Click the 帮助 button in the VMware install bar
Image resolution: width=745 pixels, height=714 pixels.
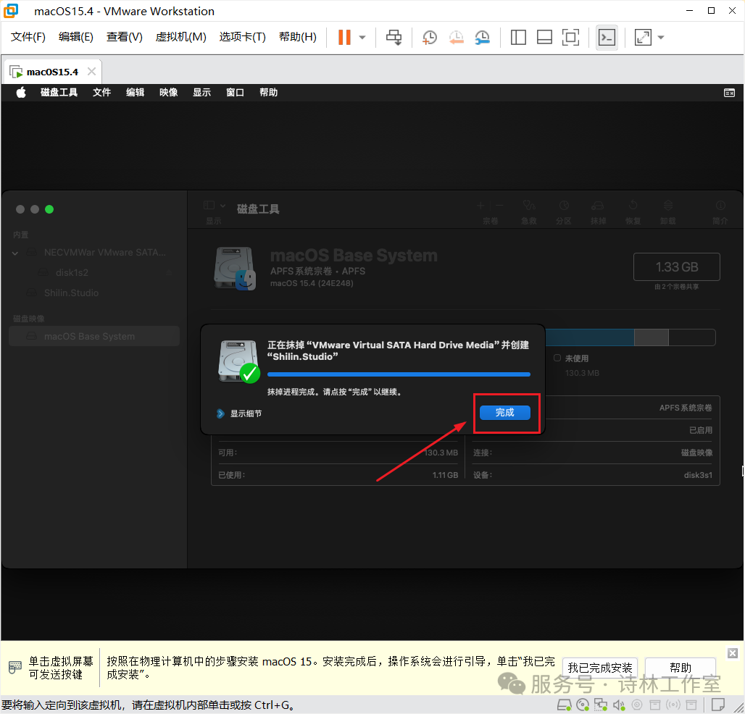[680, 668]
